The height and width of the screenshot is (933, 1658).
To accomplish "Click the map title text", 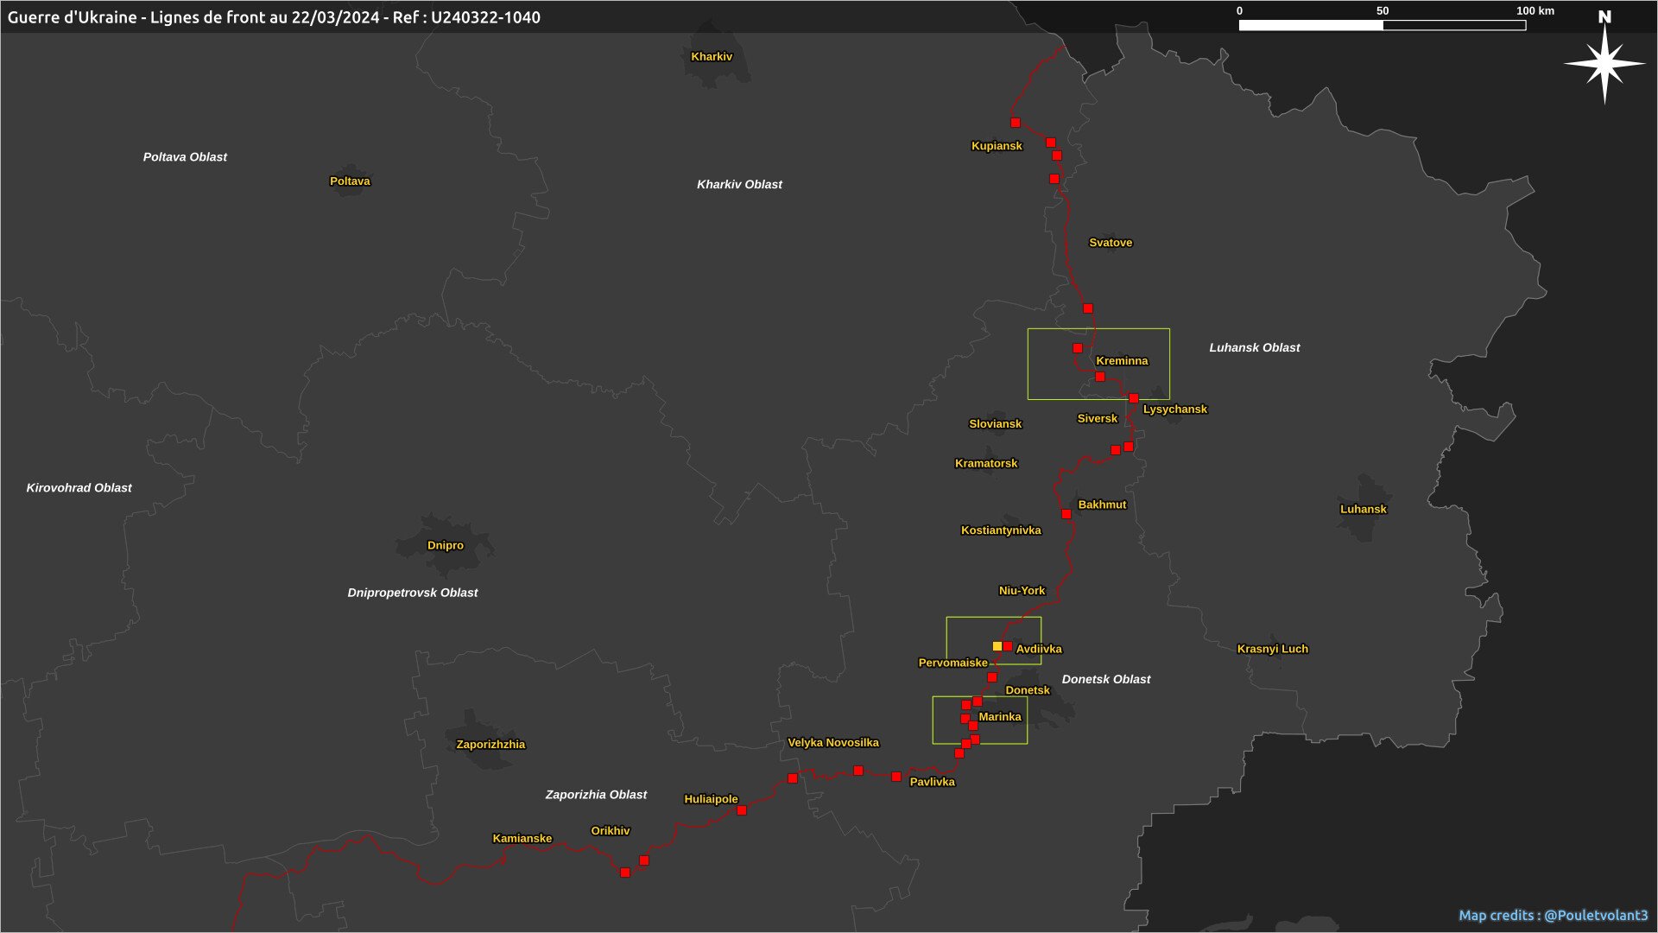I will point(274,17).
